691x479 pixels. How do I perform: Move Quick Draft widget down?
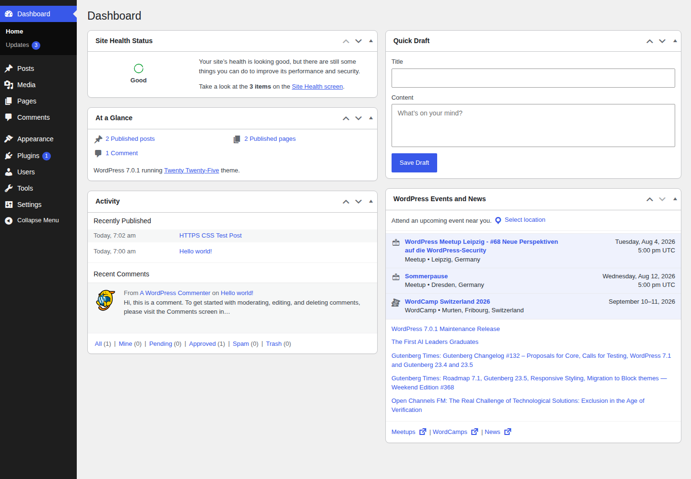click(662, 41)
